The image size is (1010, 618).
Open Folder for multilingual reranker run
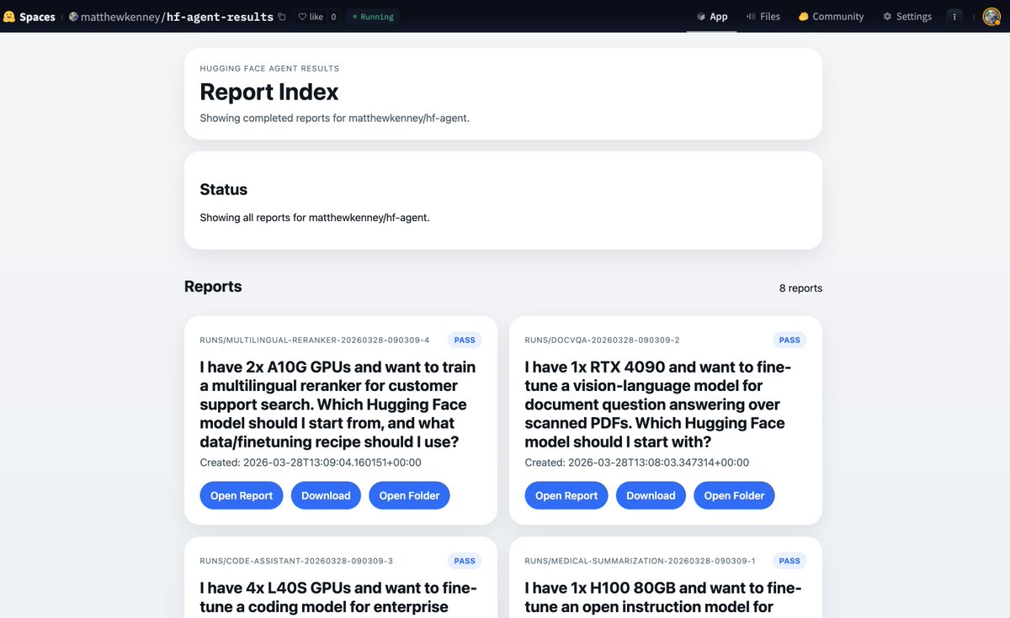[x=409, y=495]
